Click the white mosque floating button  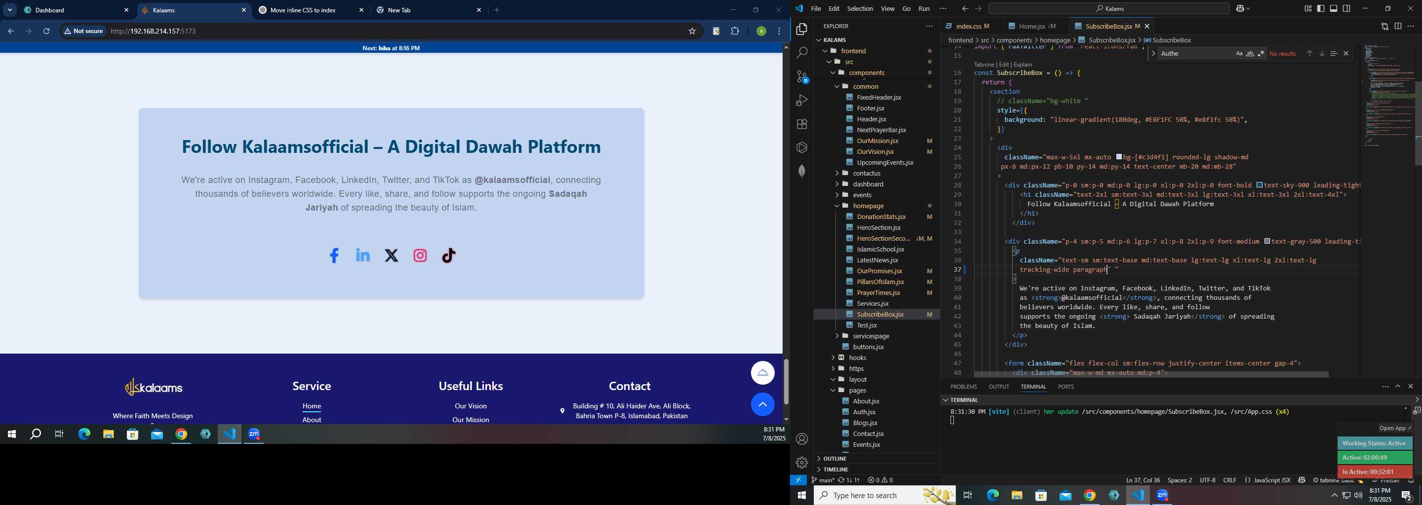[762, 373]
